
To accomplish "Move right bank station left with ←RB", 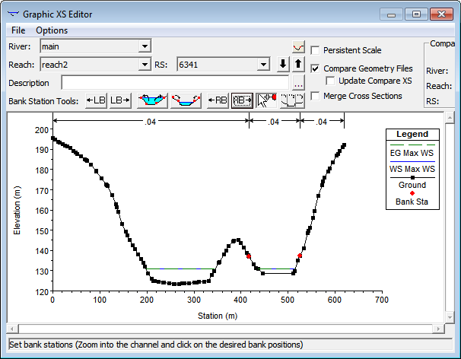I will point(218,100).
